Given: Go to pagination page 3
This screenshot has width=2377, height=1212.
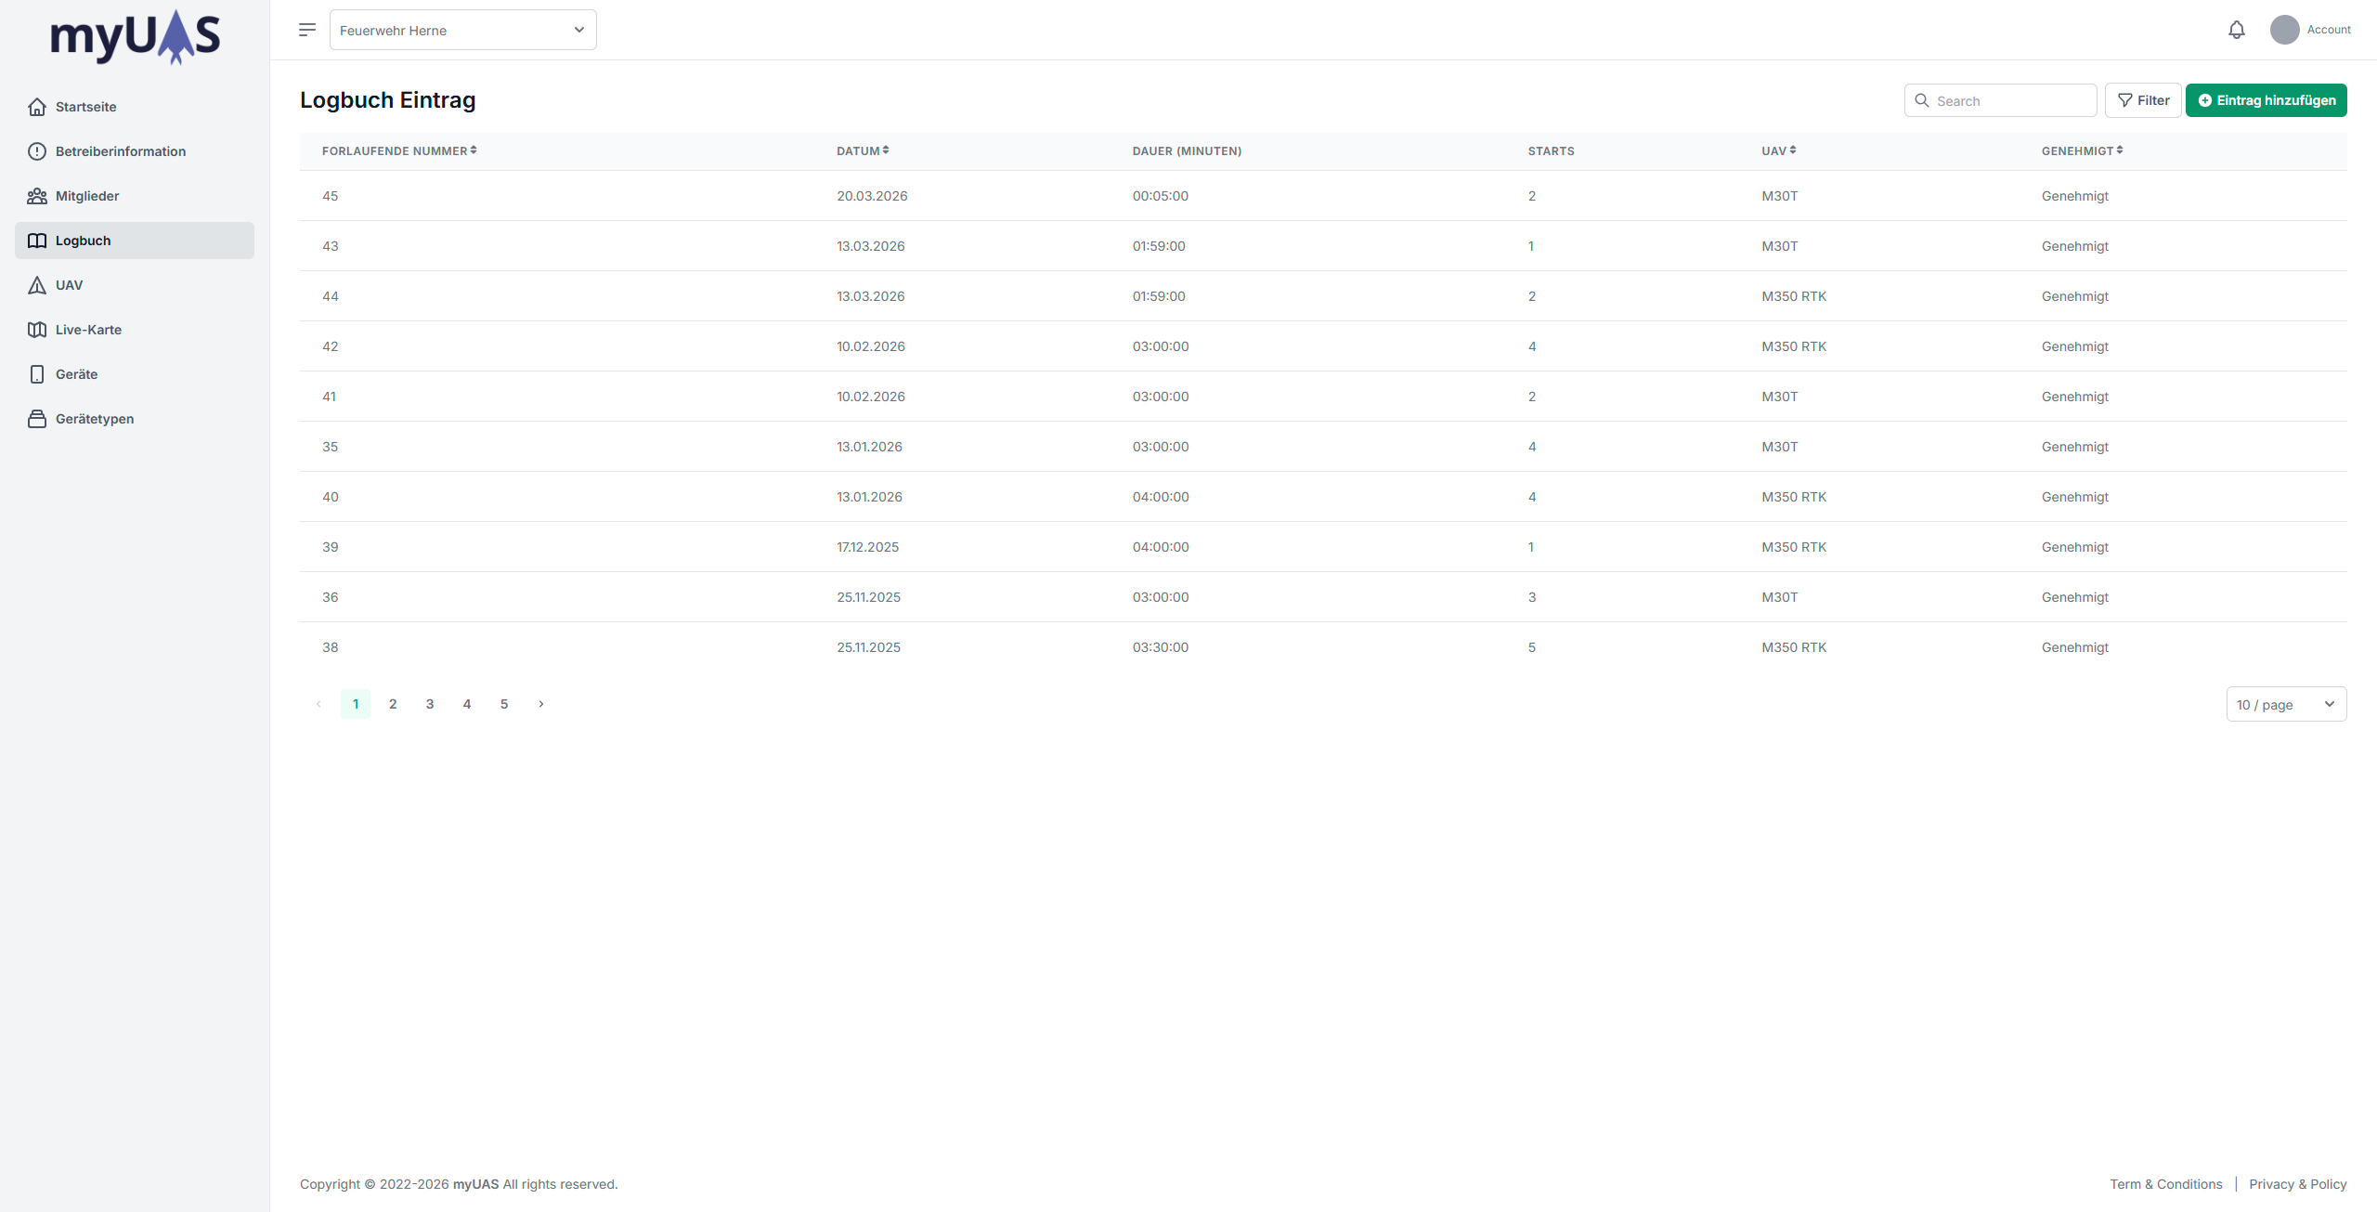Looking at the screenshot, I should coord(430,704).
